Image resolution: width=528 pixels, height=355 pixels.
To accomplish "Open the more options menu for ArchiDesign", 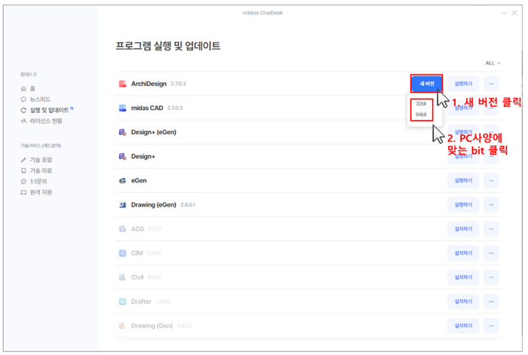I will [x=491, y=84].
